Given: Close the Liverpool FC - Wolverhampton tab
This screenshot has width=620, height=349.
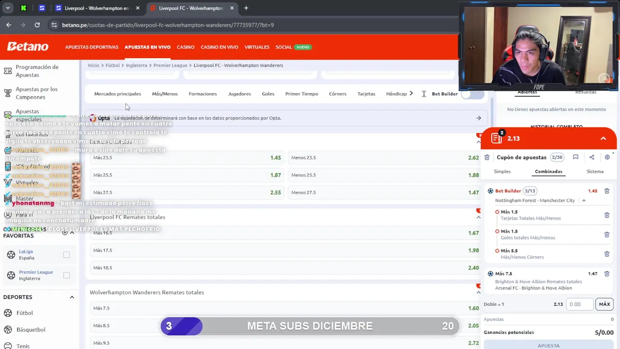Looking at the screenshot, I should (232, 8).
